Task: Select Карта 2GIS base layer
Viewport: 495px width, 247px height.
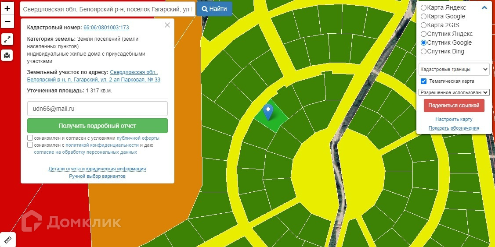Action: pyautogui.click(x=424, y=25)
